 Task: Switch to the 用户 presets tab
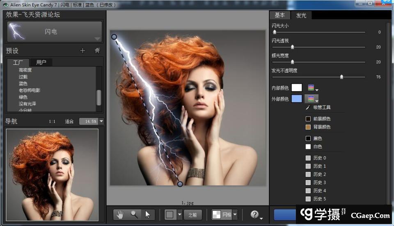(41, 62)
